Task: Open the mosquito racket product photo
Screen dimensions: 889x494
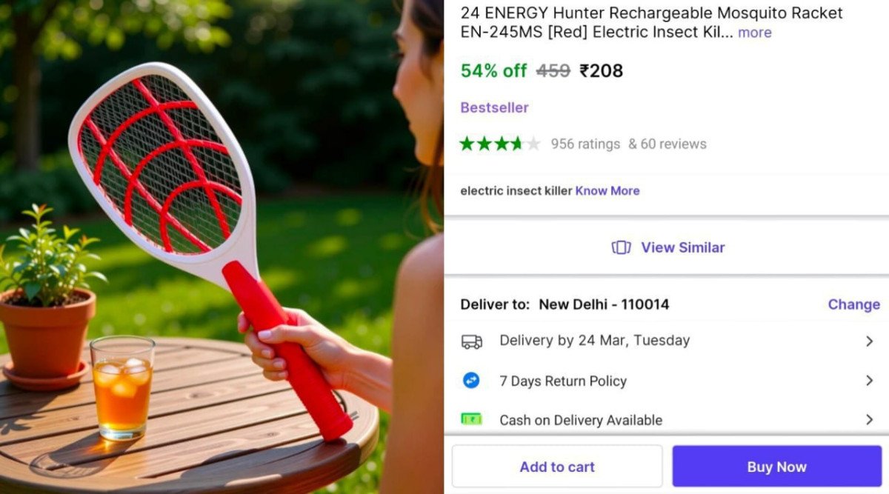Action: tap(222, 247)
